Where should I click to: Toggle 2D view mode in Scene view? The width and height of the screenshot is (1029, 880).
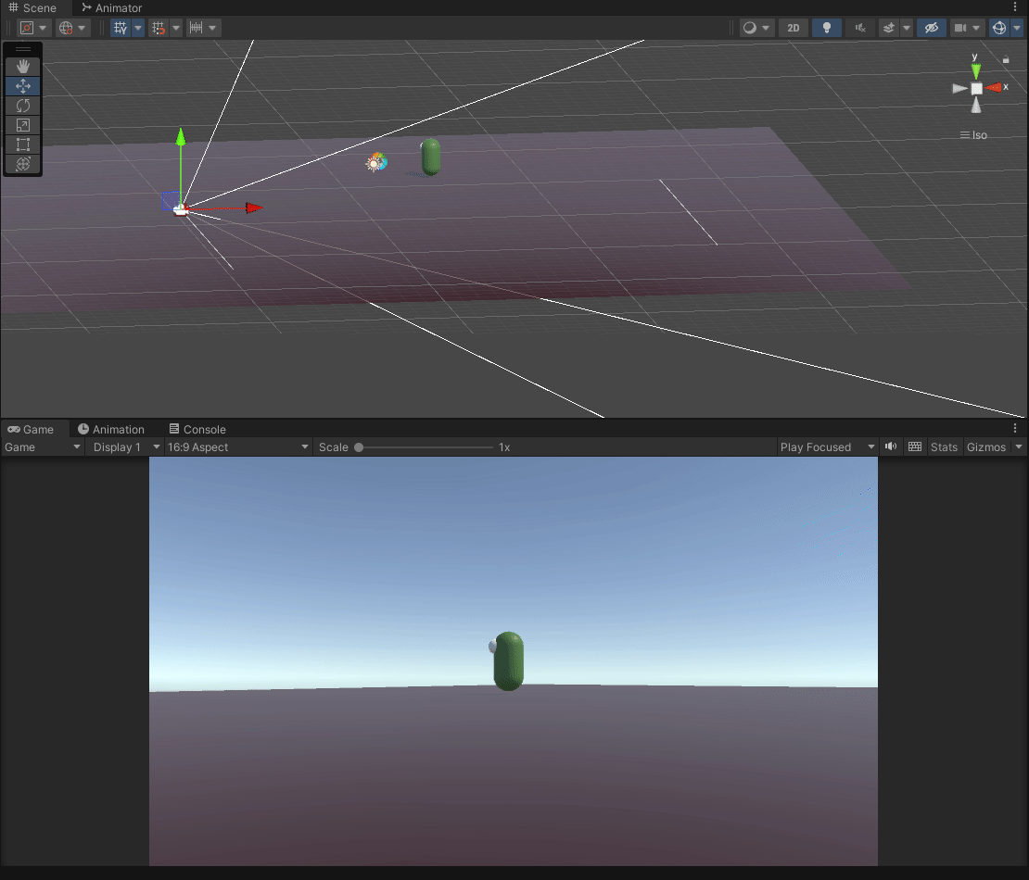click(x=794, y=28)
